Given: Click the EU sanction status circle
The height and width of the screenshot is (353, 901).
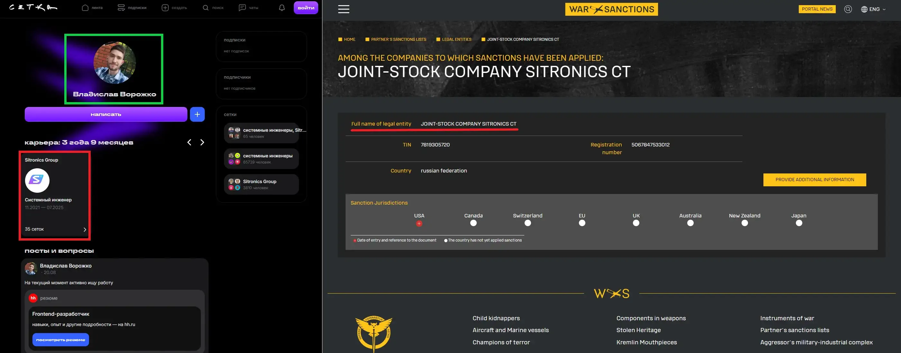Looking at the screenshot, I should (582, 223).
